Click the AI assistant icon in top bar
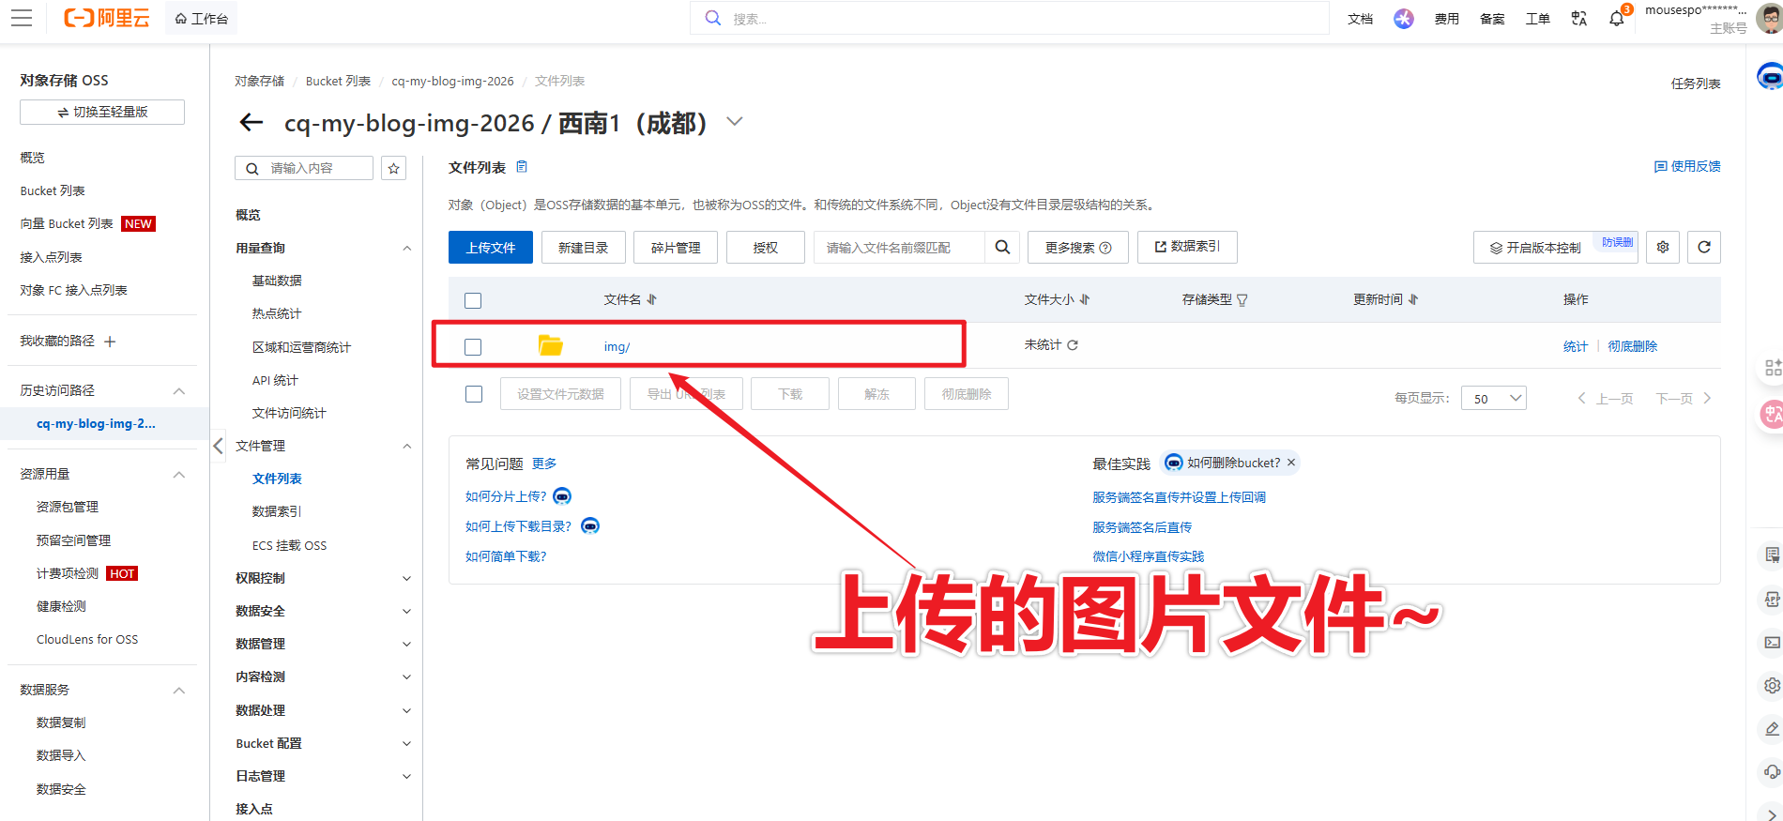The height and width of the screenshot is (821, 1783). point(1403,19)
